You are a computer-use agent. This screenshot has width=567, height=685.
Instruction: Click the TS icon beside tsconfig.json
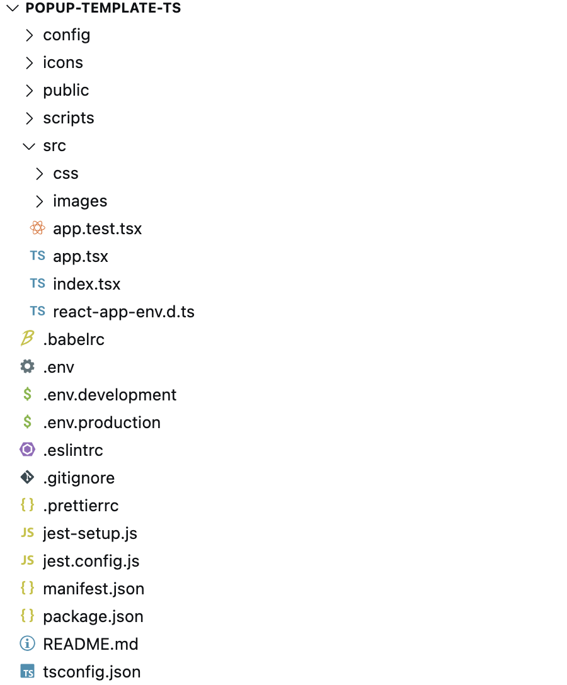pos(28,671)
